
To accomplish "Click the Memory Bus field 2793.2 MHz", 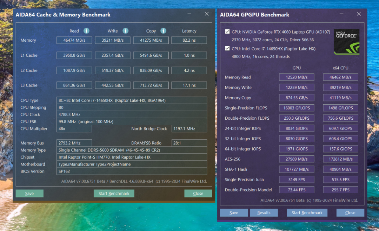I will click(74, 143).
